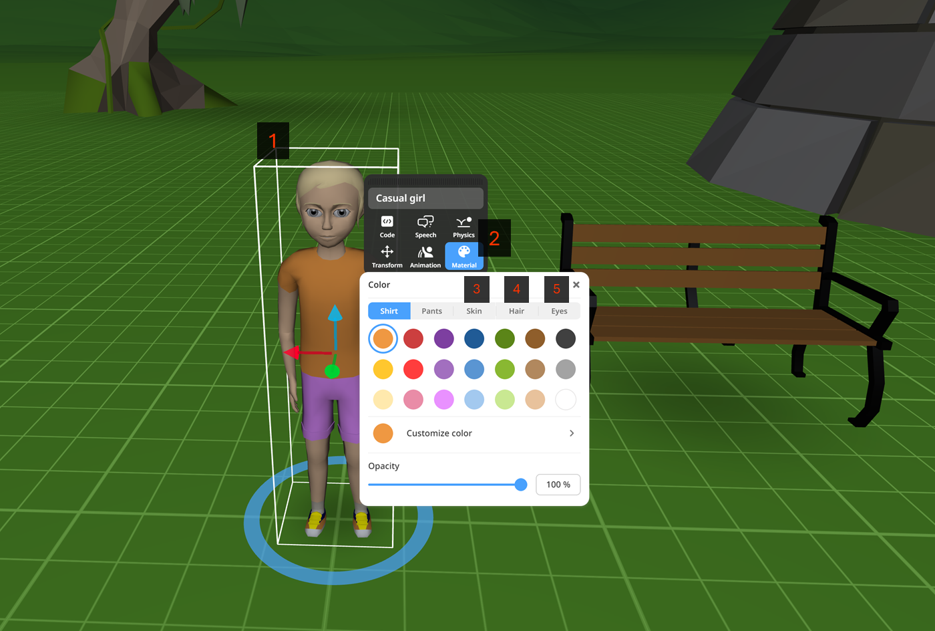The width and height of the screenshot is (935, 631).
Task: Choose the white color swatch
Action: coord(566,400)
